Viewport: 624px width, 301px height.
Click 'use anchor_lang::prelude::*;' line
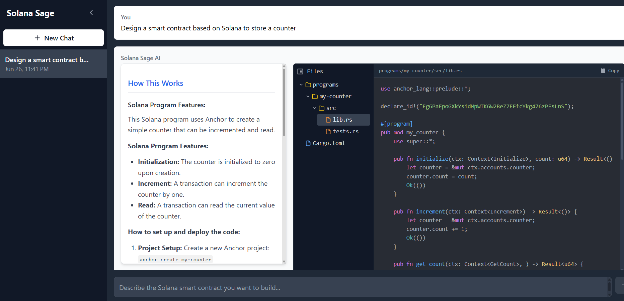[x=425, y=89]
